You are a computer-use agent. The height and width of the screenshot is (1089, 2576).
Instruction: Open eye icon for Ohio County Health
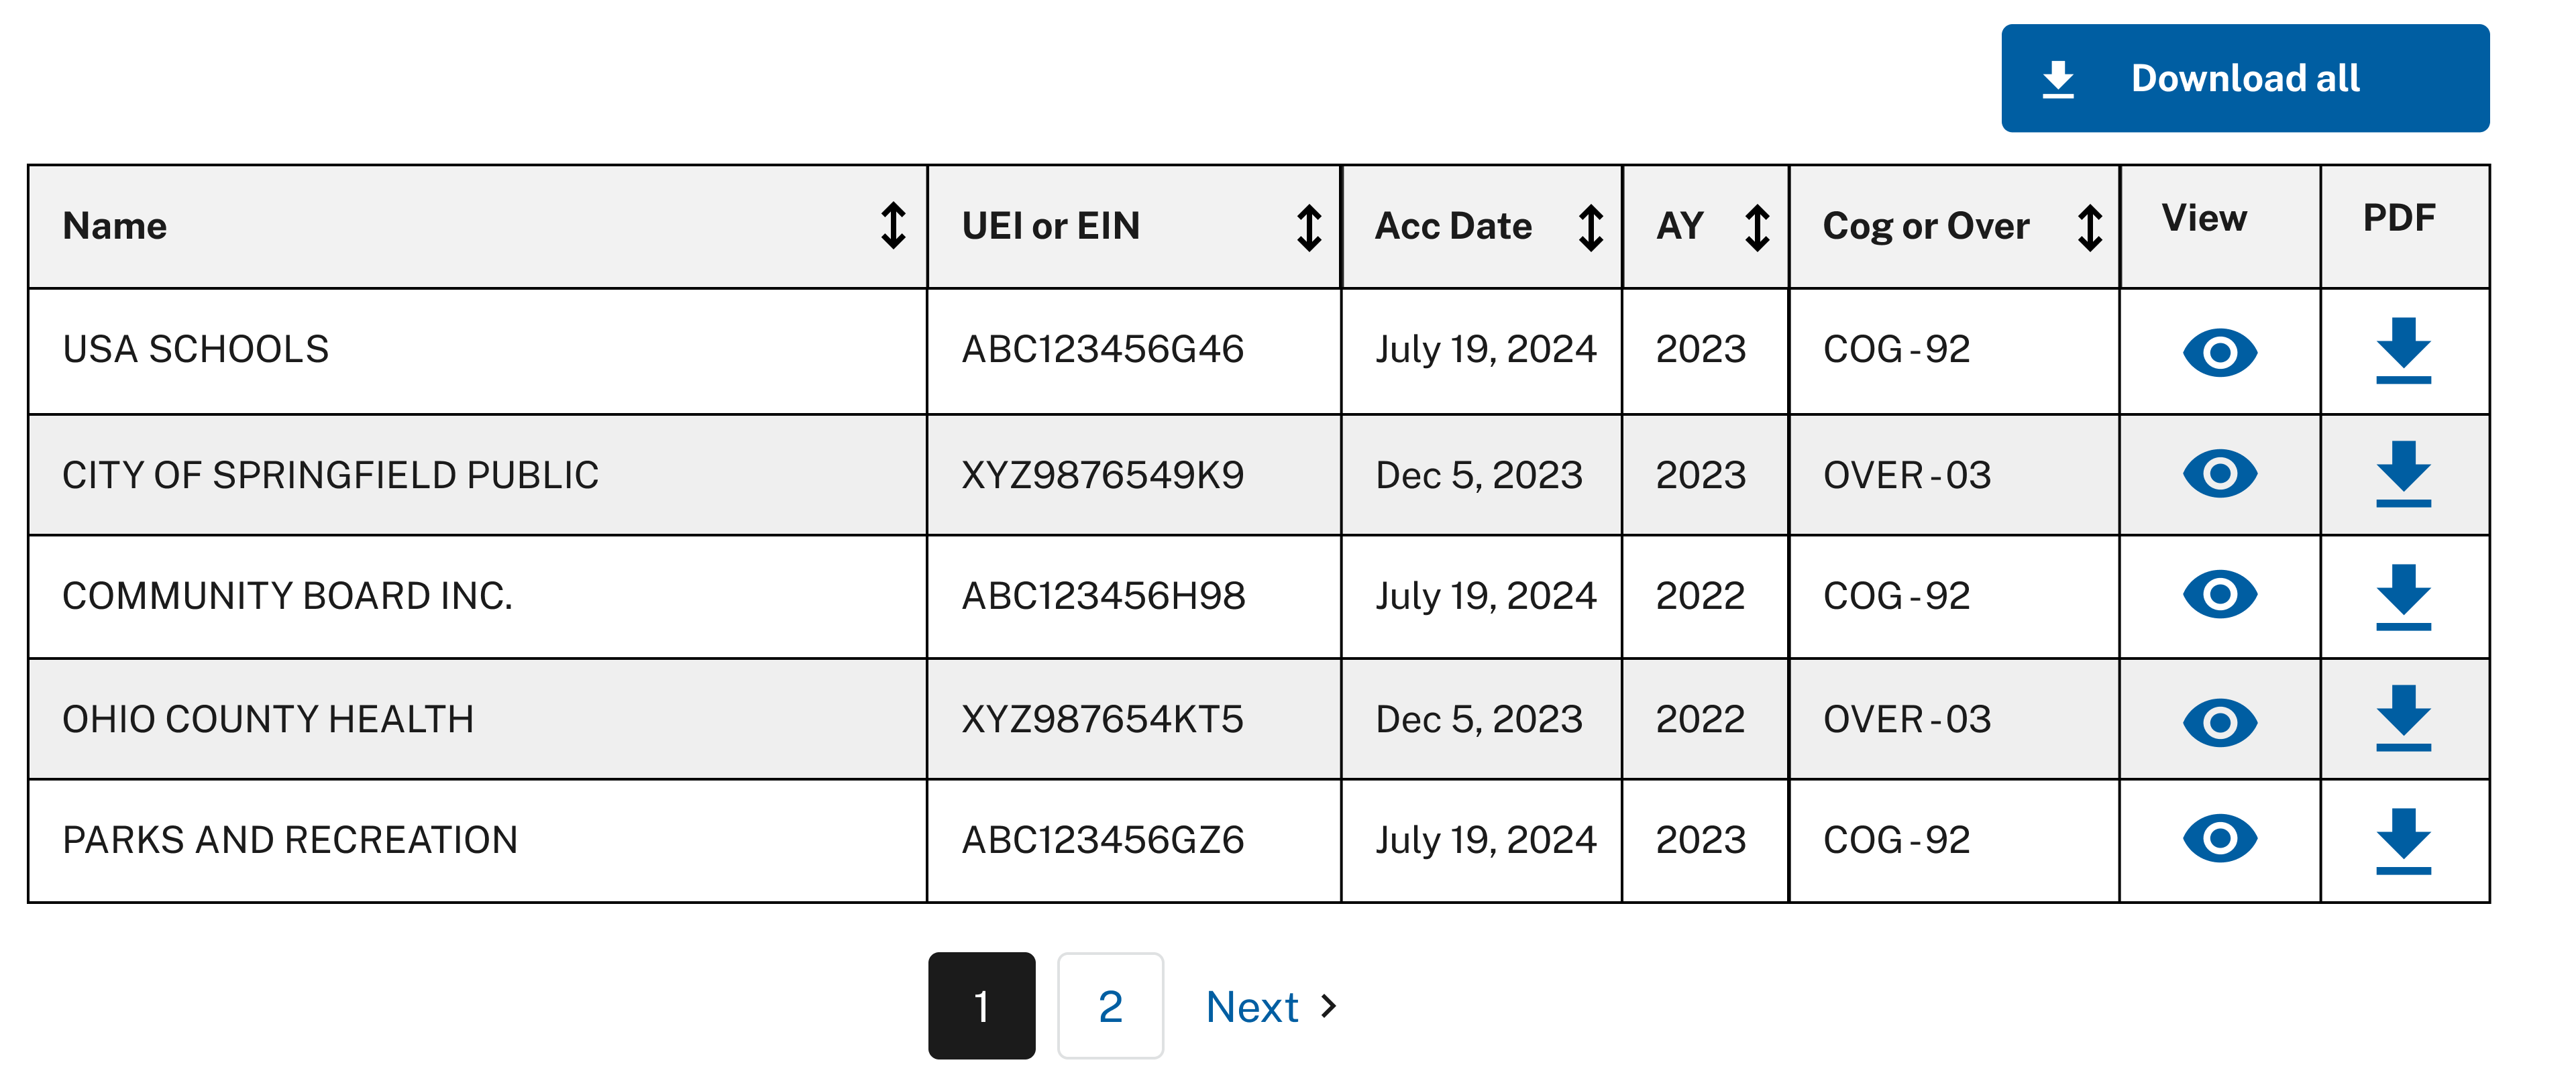[2219, 722]
